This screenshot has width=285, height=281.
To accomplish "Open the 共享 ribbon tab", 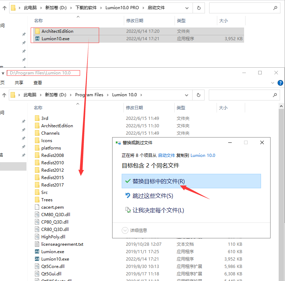I will [19, 83].
